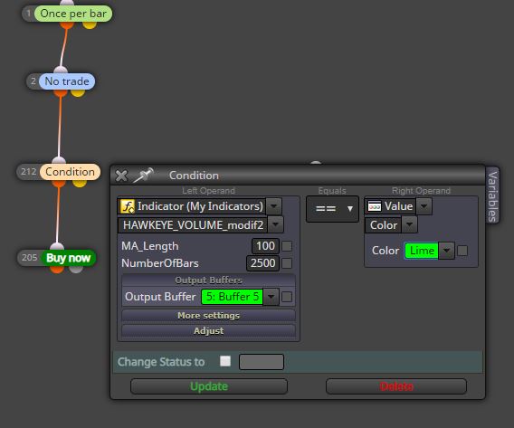Open HAWKEYE_VOLUME_modif2 indicator dropdown
The height and width of the screenshot is (428, 514).
coord(276,224)
